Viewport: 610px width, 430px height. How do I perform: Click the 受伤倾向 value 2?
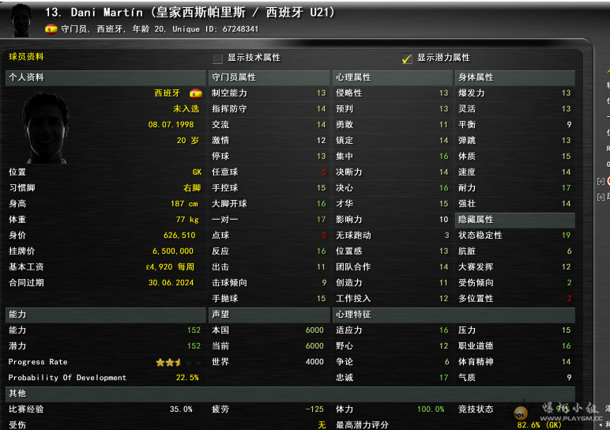tap(569, 283)
